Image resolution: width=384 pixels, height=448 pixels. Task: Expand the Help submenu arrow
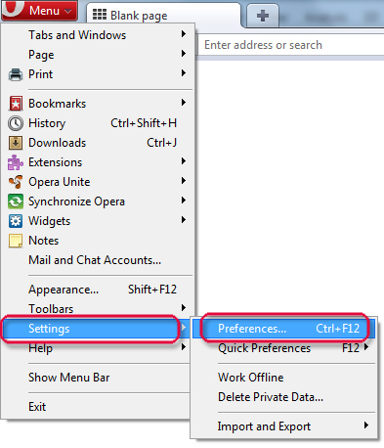[x=184, y=347]
